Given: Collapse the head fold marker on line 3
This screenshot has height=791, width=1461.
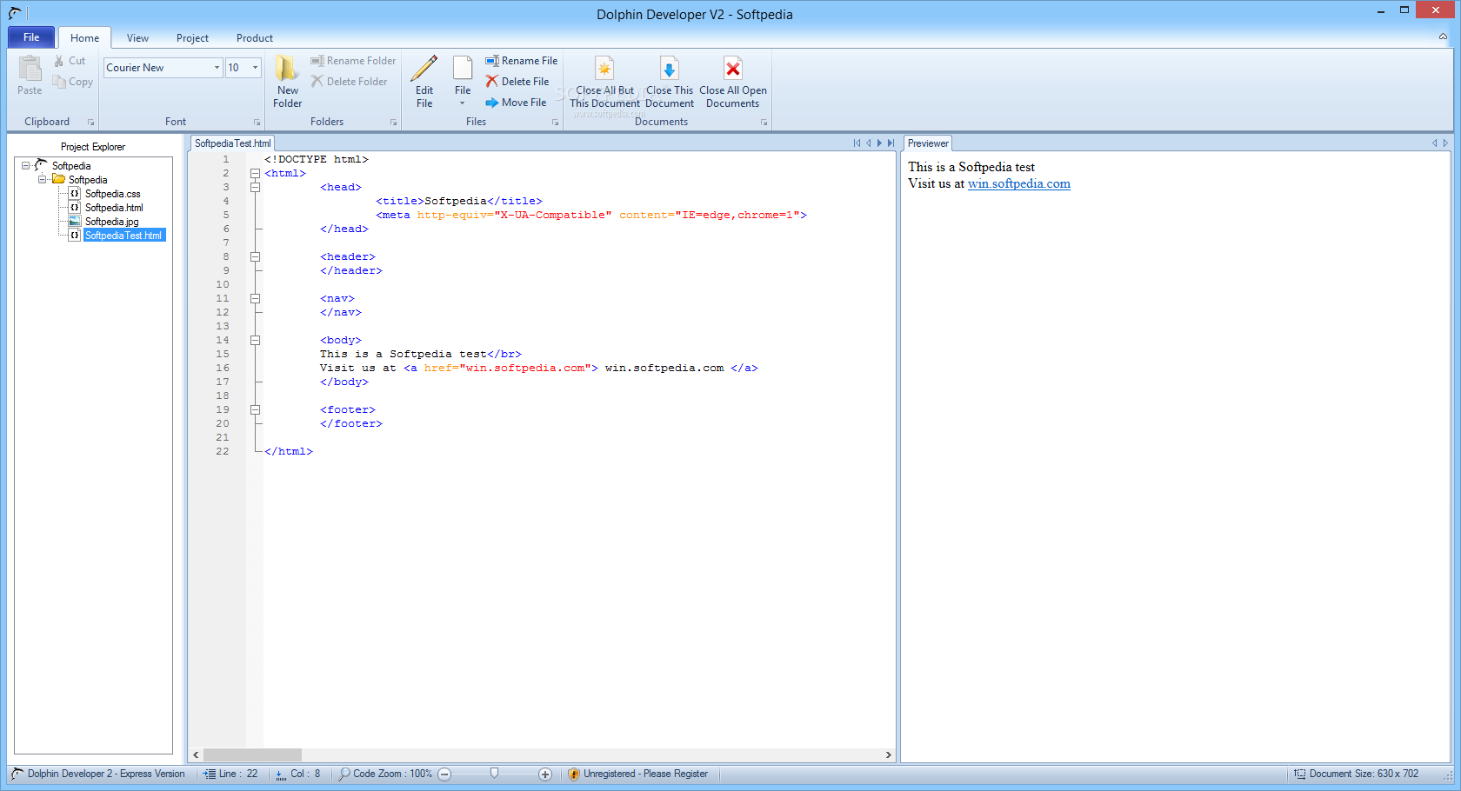Looking at the screenshot, I should coord(256,187).
